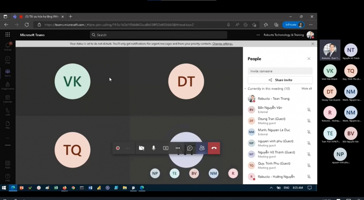The image size is (364, 200).
Task: Click the R avatar in bottom strip
Action: 233,173
